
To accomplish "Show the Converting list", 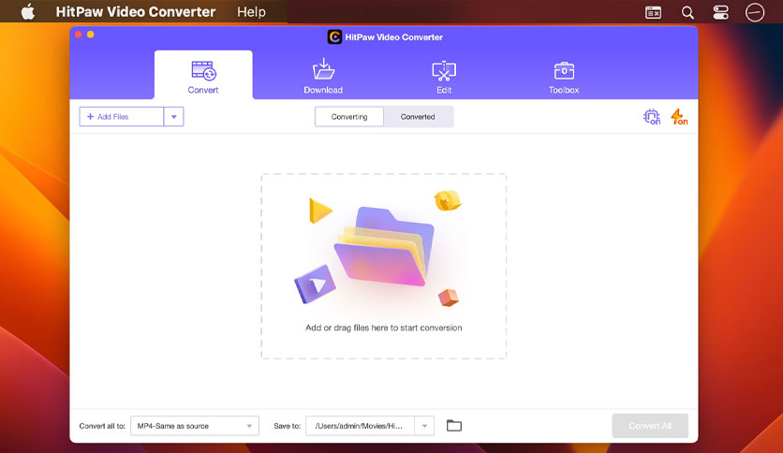I will coord(349,117).
